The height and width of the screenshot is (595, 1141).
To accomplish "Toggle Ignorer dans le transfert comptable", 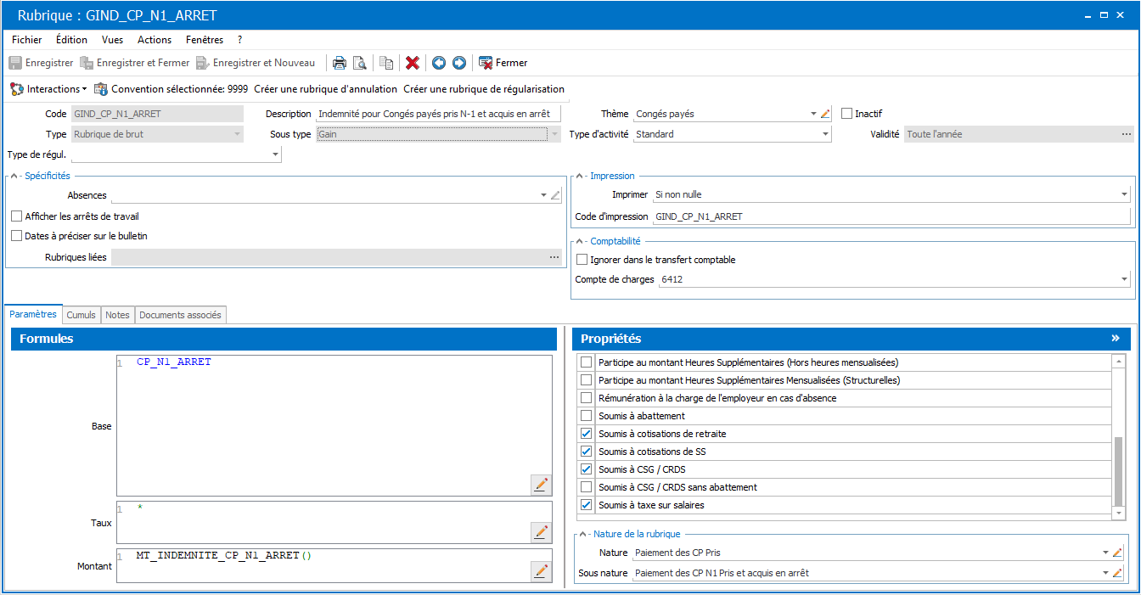I will pos(582,260).
